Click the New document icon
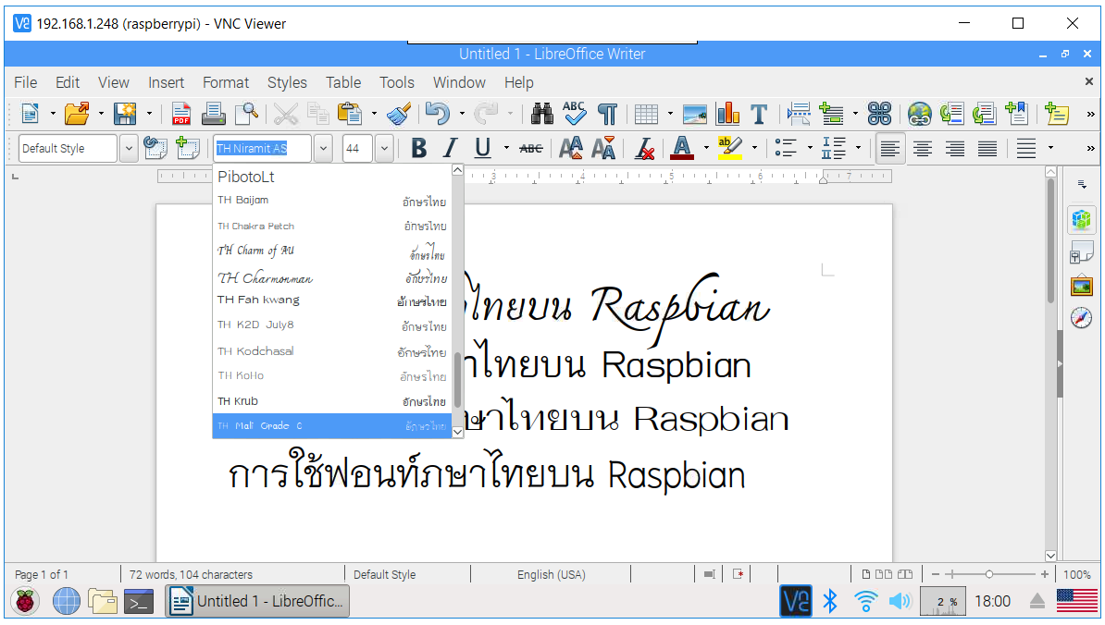The image size is (1105, 625). pos(30,114)
